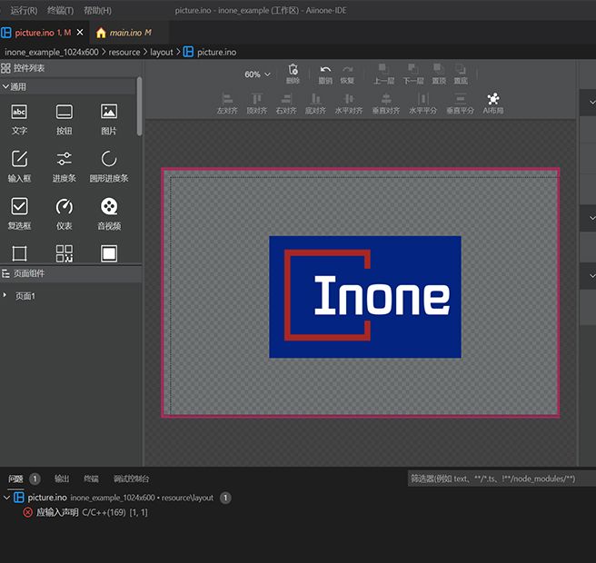Click the 恢复 redo arrow

click(347, 74)
